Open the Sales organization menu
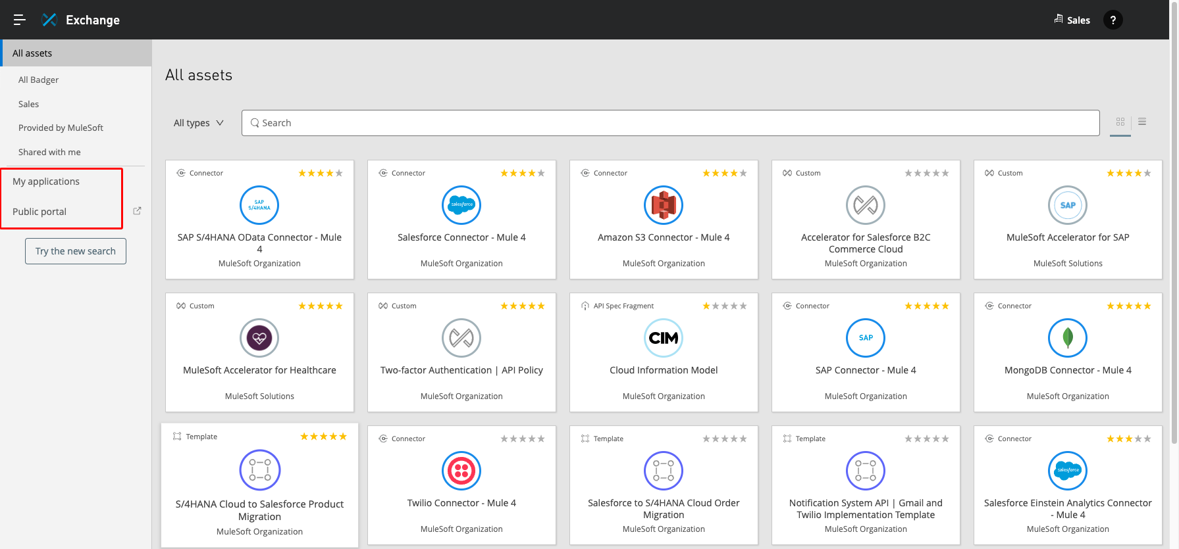Image resolution: width=1179 pixels, height=549 pixels. pyautogui.click(x=1072, y=20)
